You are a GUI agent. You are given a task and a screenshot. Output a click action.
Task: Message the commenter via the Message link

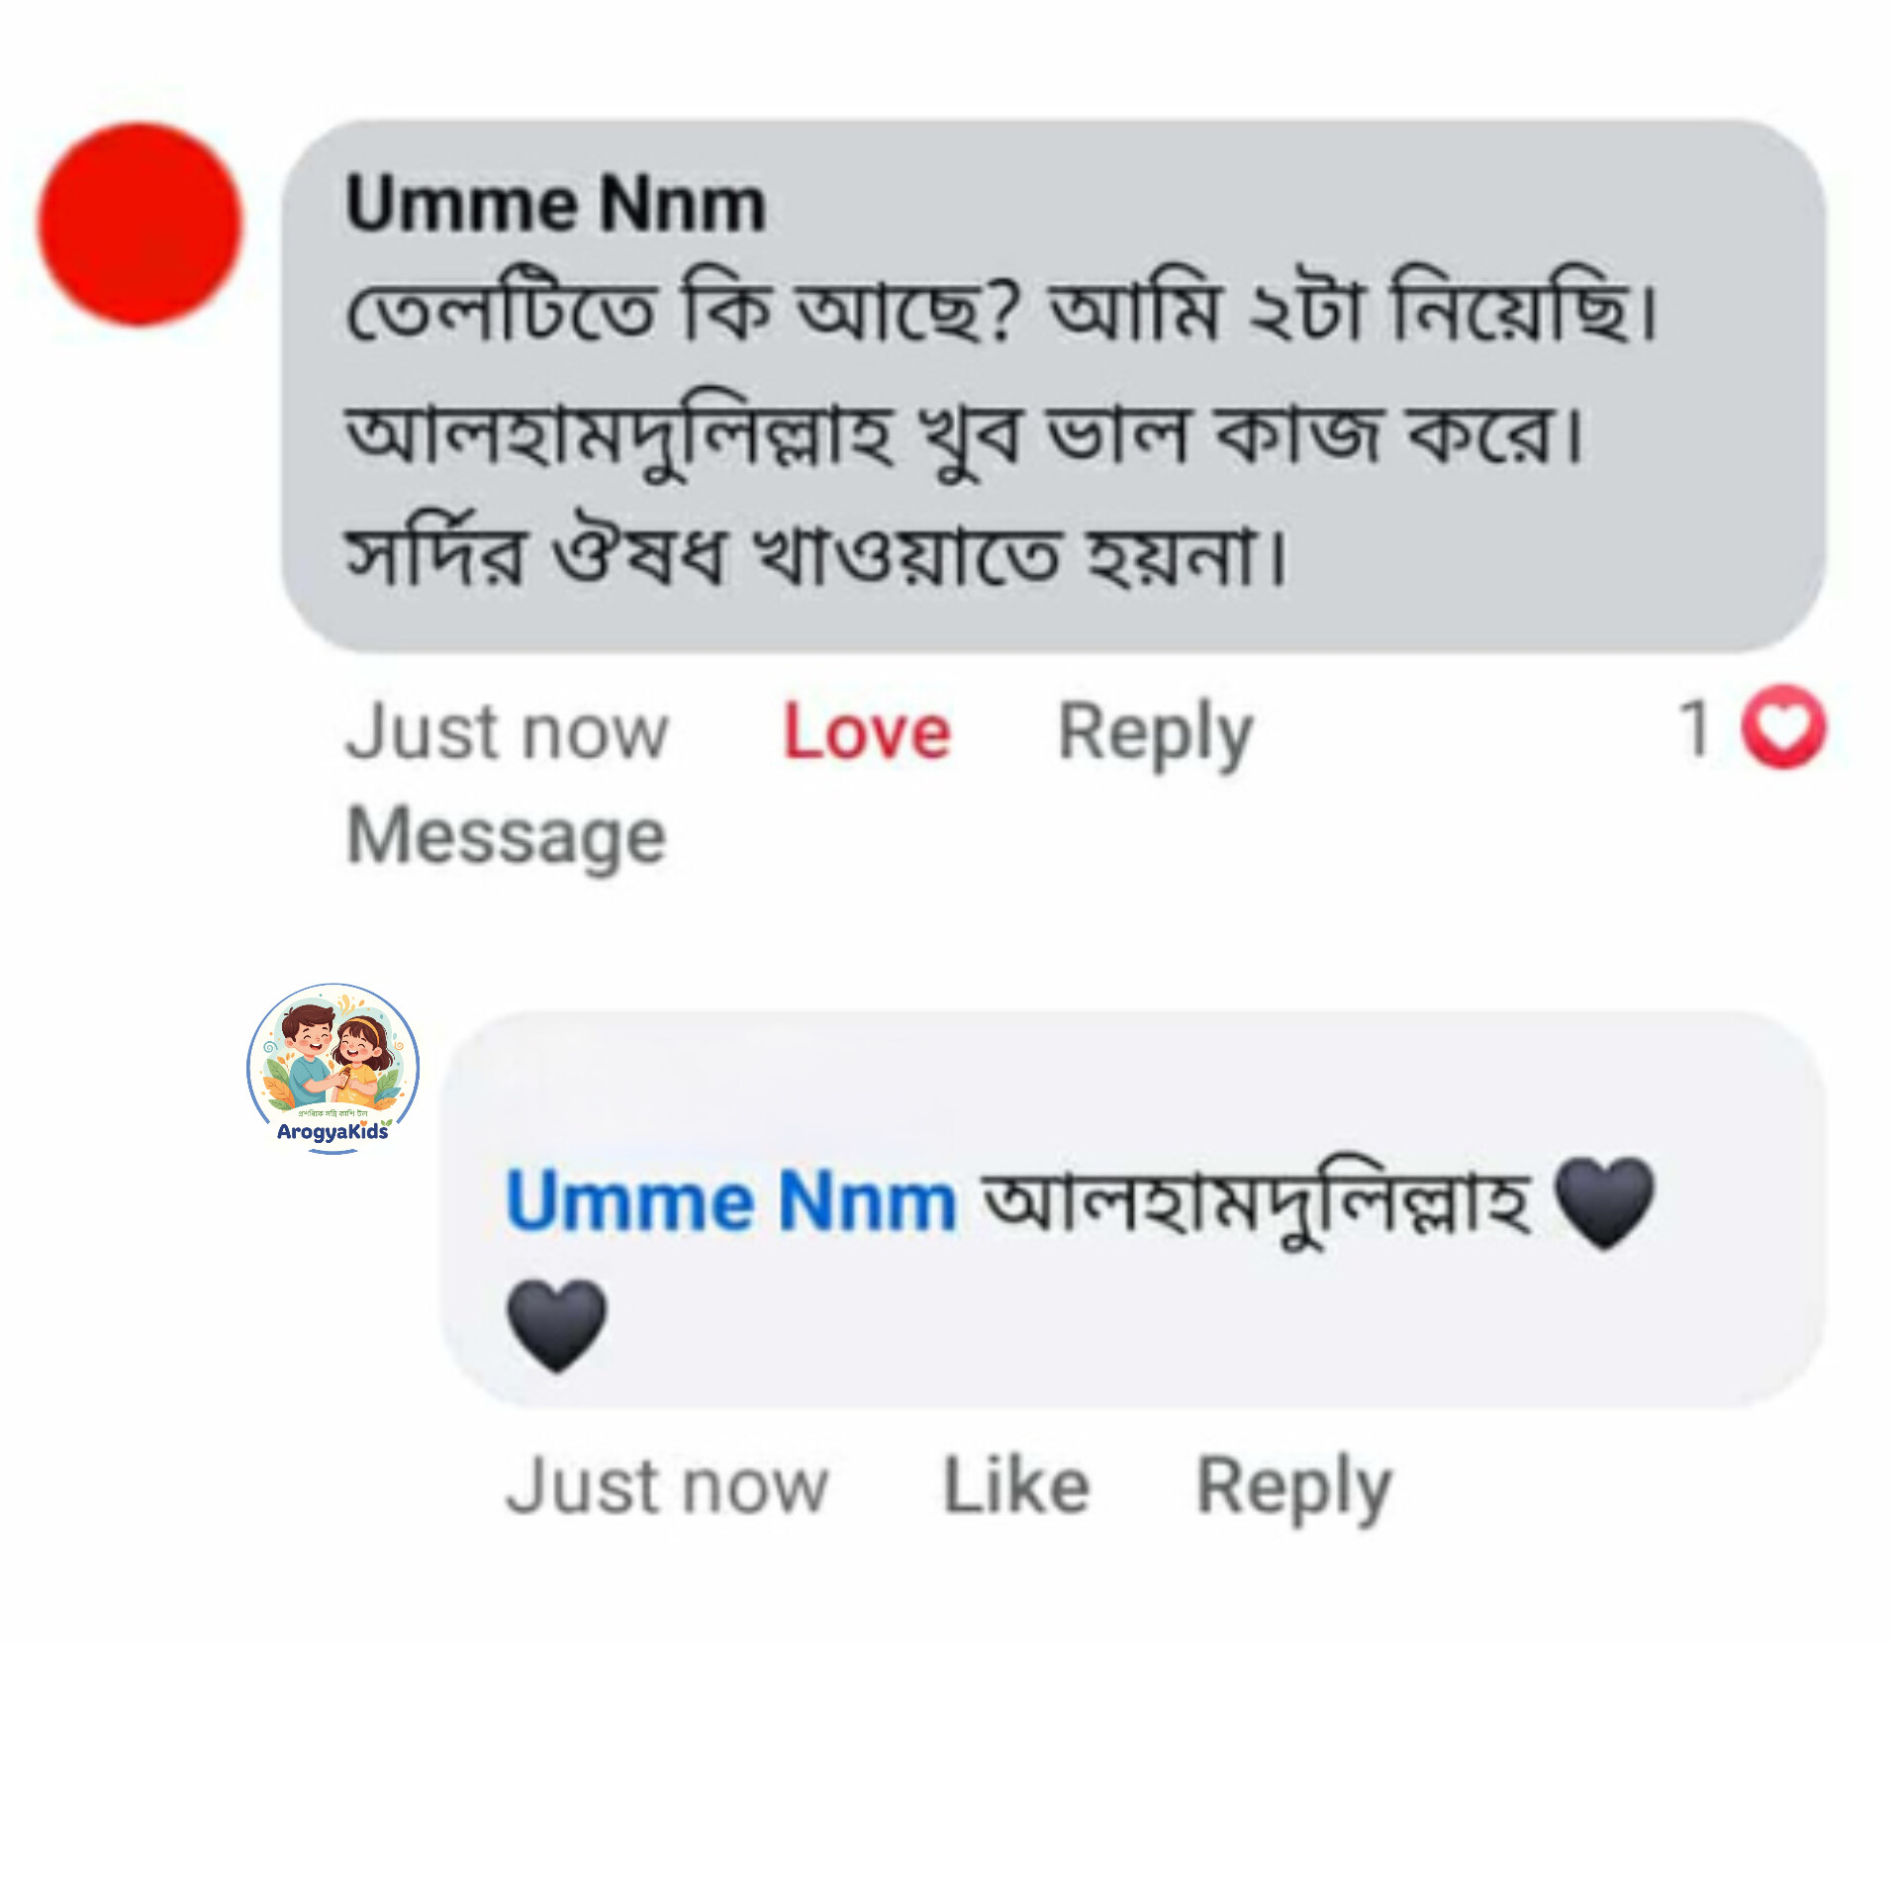click(x=507, y=837)
